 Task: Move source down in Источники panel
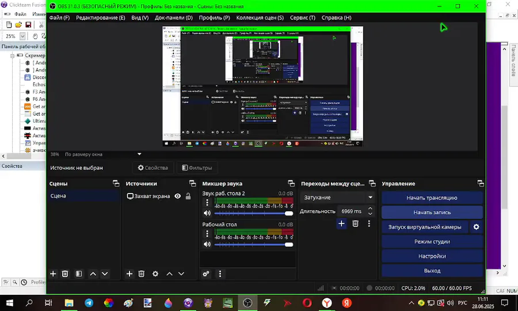pos(181,274)
